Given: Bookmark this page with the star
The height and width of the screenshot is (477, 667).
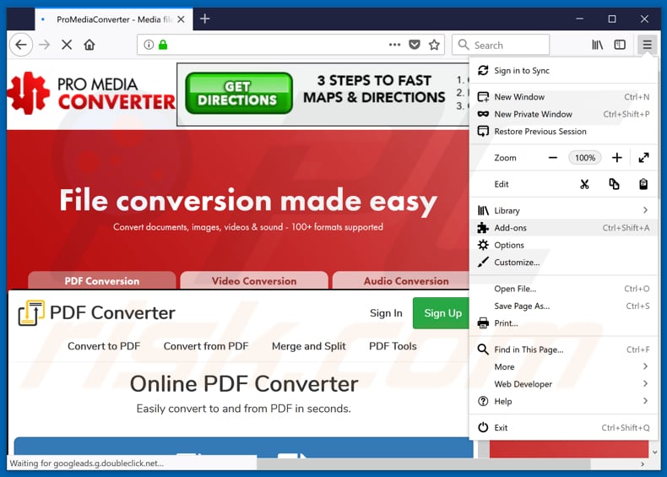Looking at the screenshot, I should [434, 45].
